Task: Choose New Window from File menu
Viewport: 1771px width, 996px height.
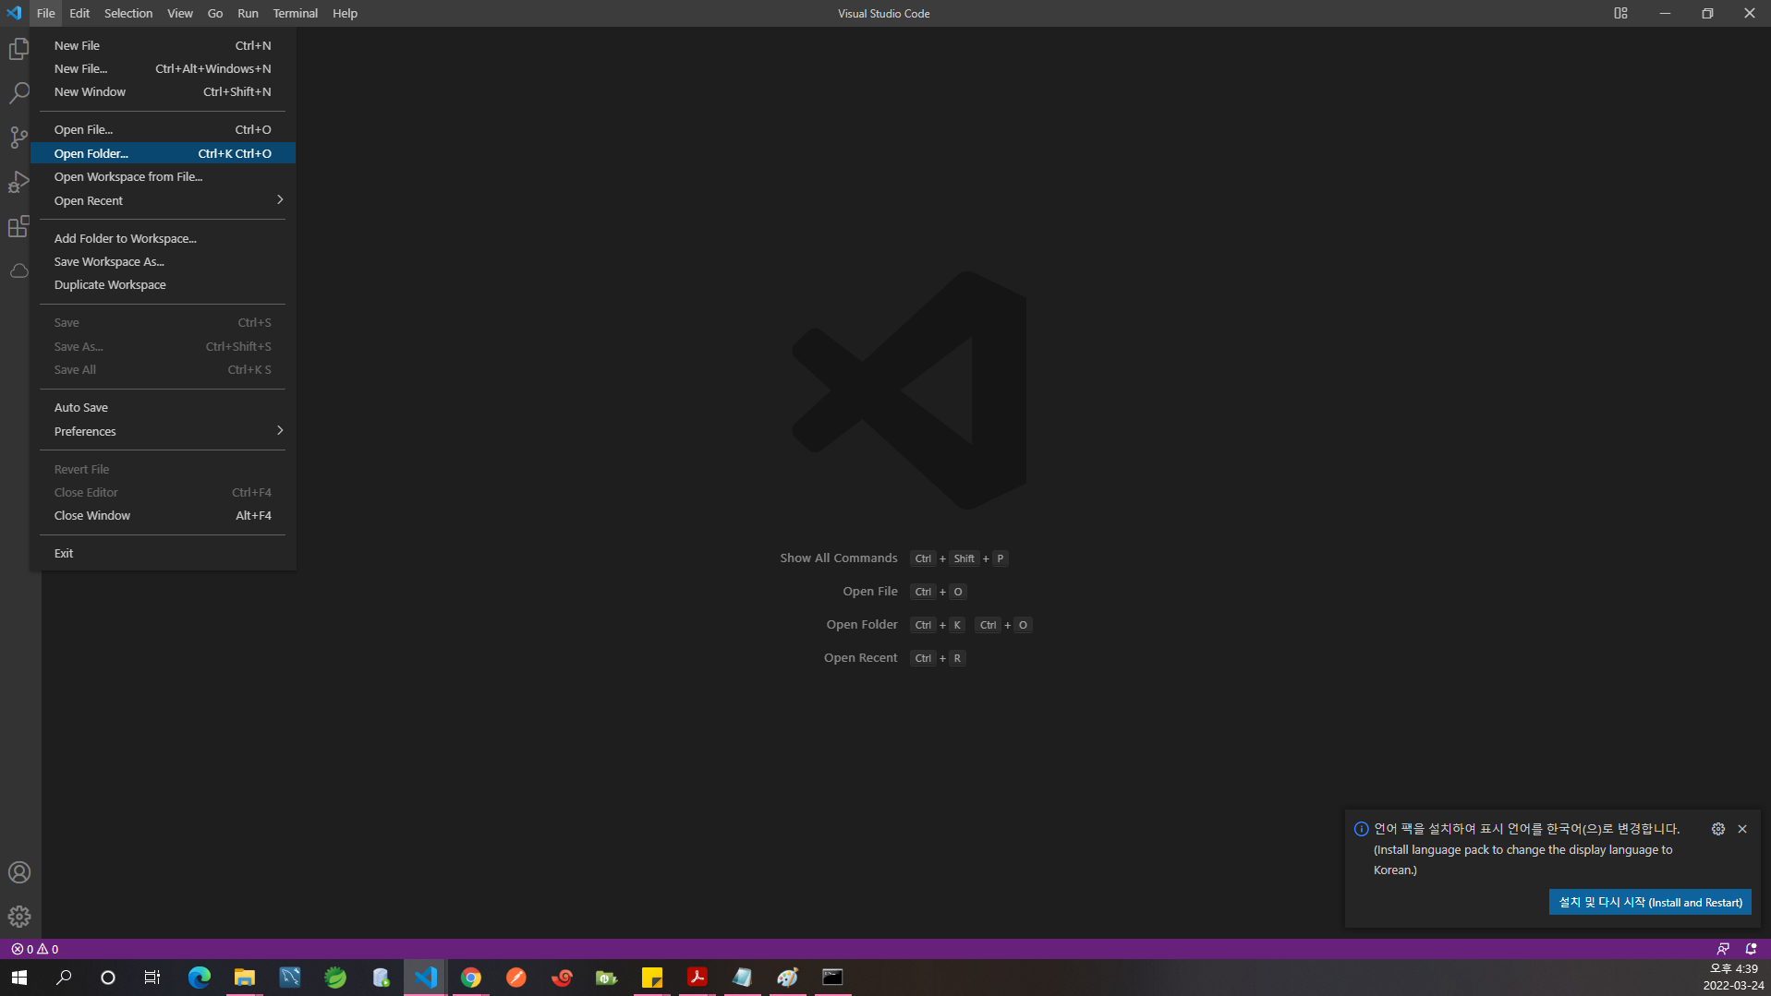Action: 164,91
